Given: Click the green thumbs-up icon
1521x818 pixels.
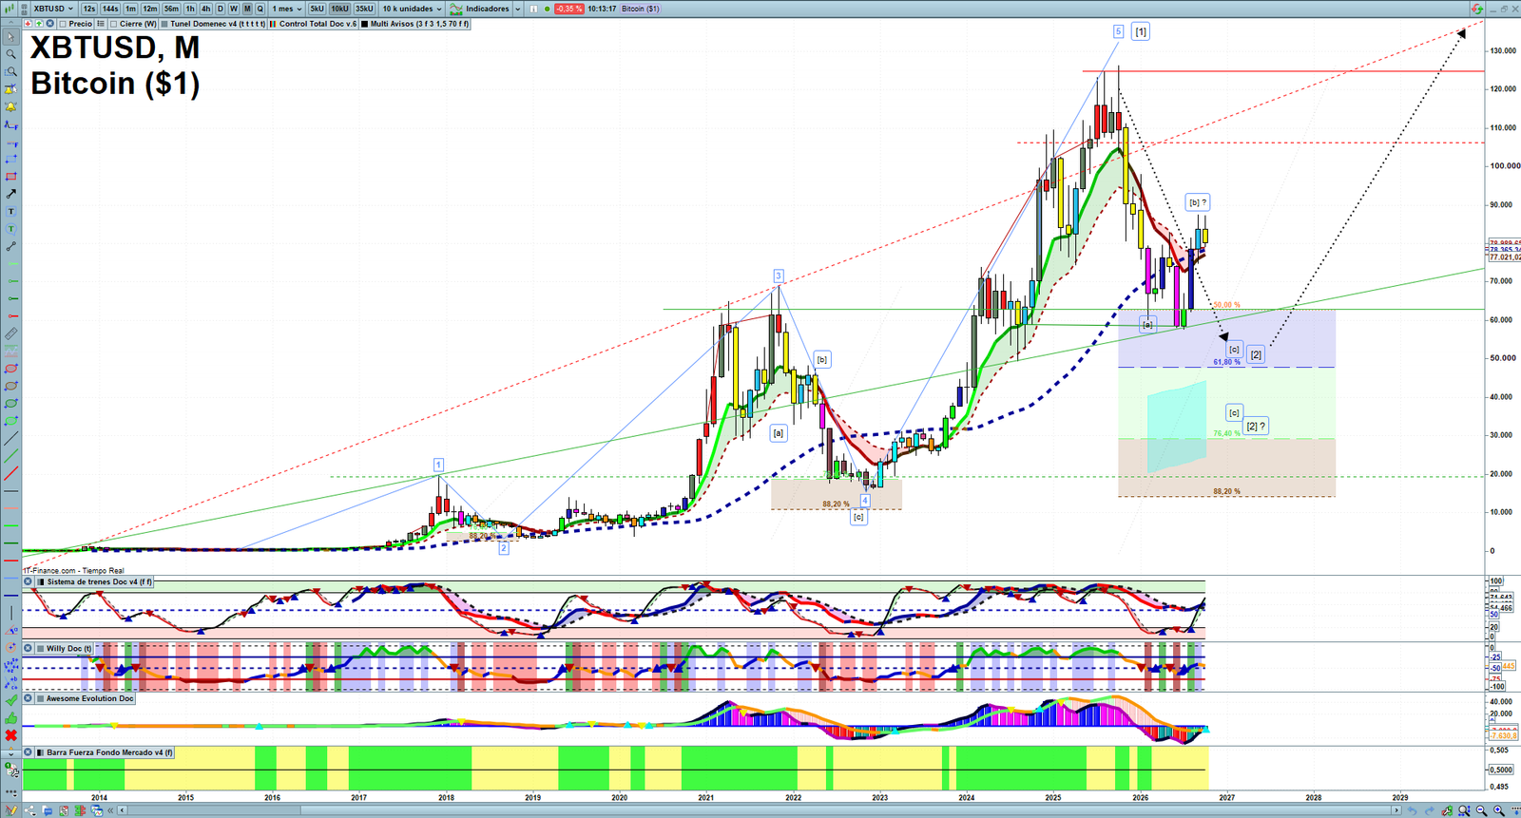Looking at the screenshot, I should (x=11, y=718).
